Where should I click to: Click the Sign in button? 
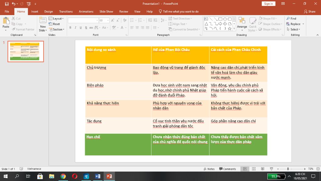pyautogui.click(x=268, y=4)
